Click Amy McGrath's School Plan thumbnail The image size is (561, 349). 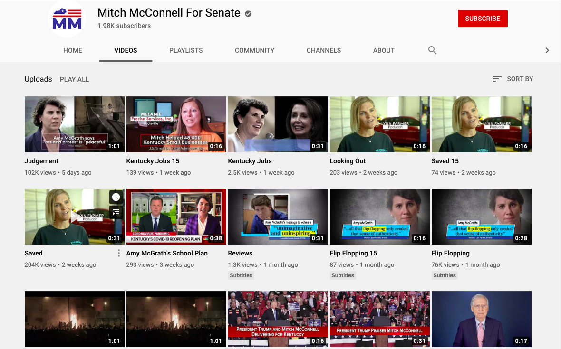tap(176, 217)
